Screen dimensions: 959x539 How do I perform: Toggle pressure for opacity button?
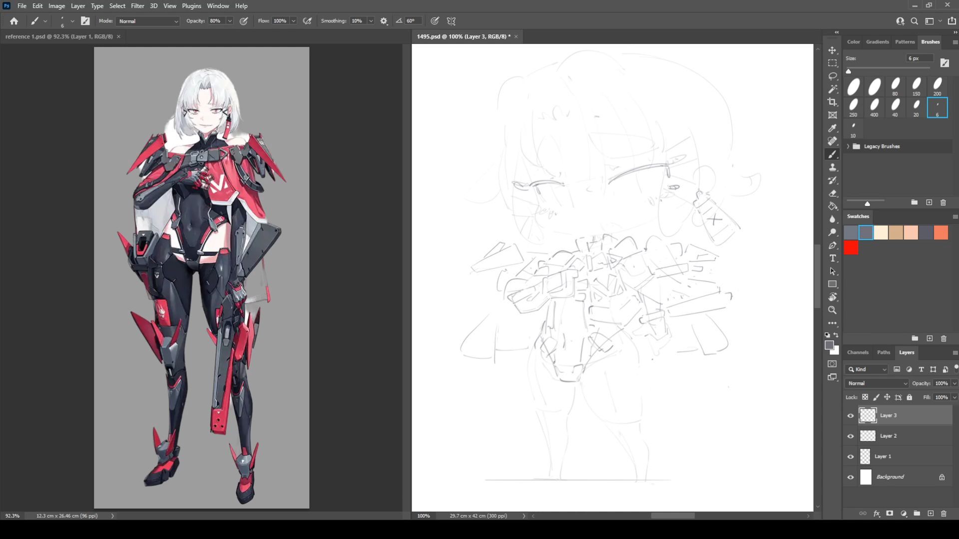coord(244,21)
